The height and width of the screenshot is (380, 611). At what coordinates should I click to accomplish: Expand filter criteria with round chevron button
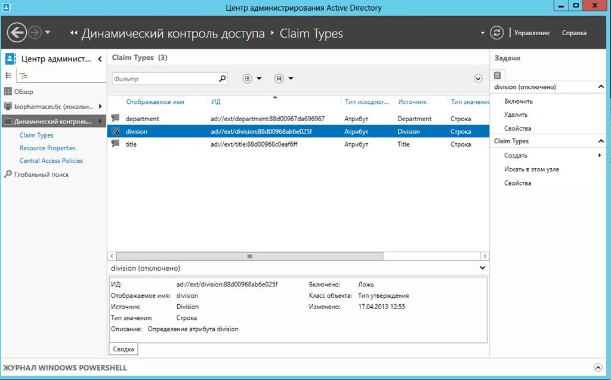(478, 79)
